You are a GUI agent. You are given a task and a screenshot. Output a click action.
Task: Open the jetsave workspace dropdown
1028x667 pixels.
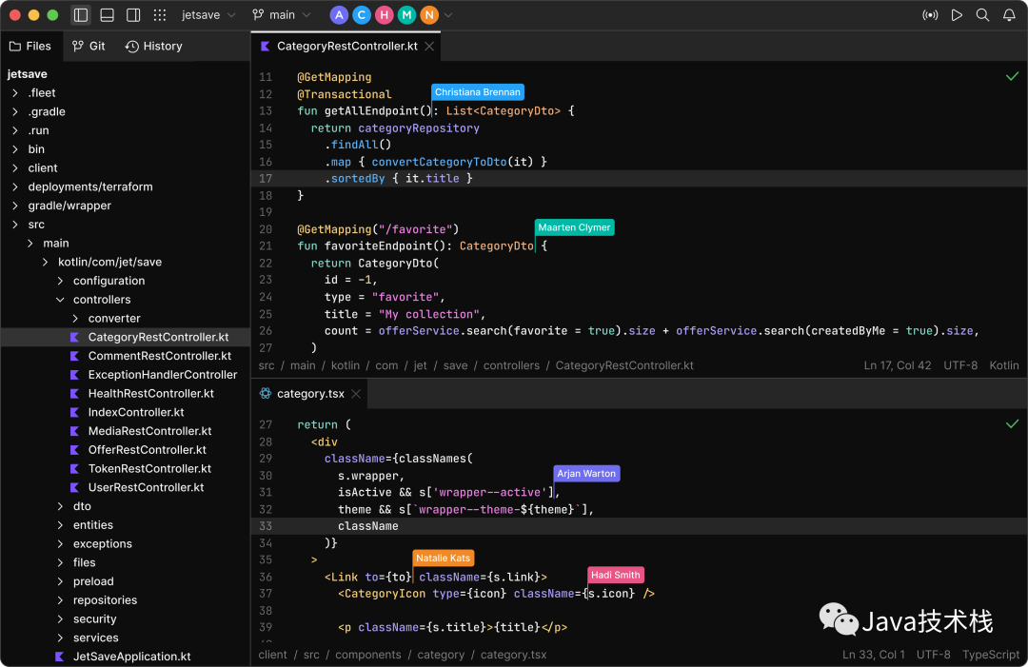pos(208,15)
